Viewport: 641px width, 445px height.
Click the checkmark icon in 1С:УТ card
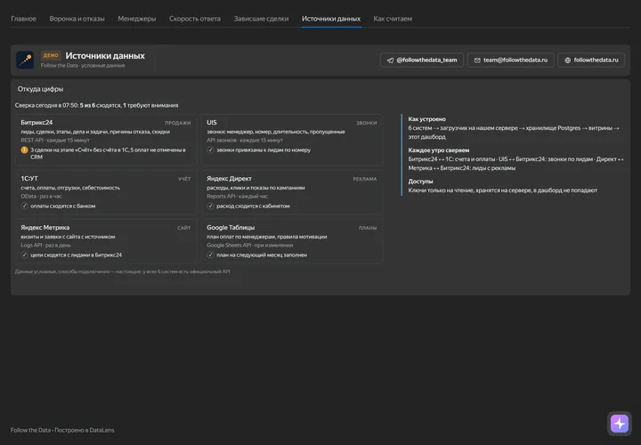pos(25,206)
